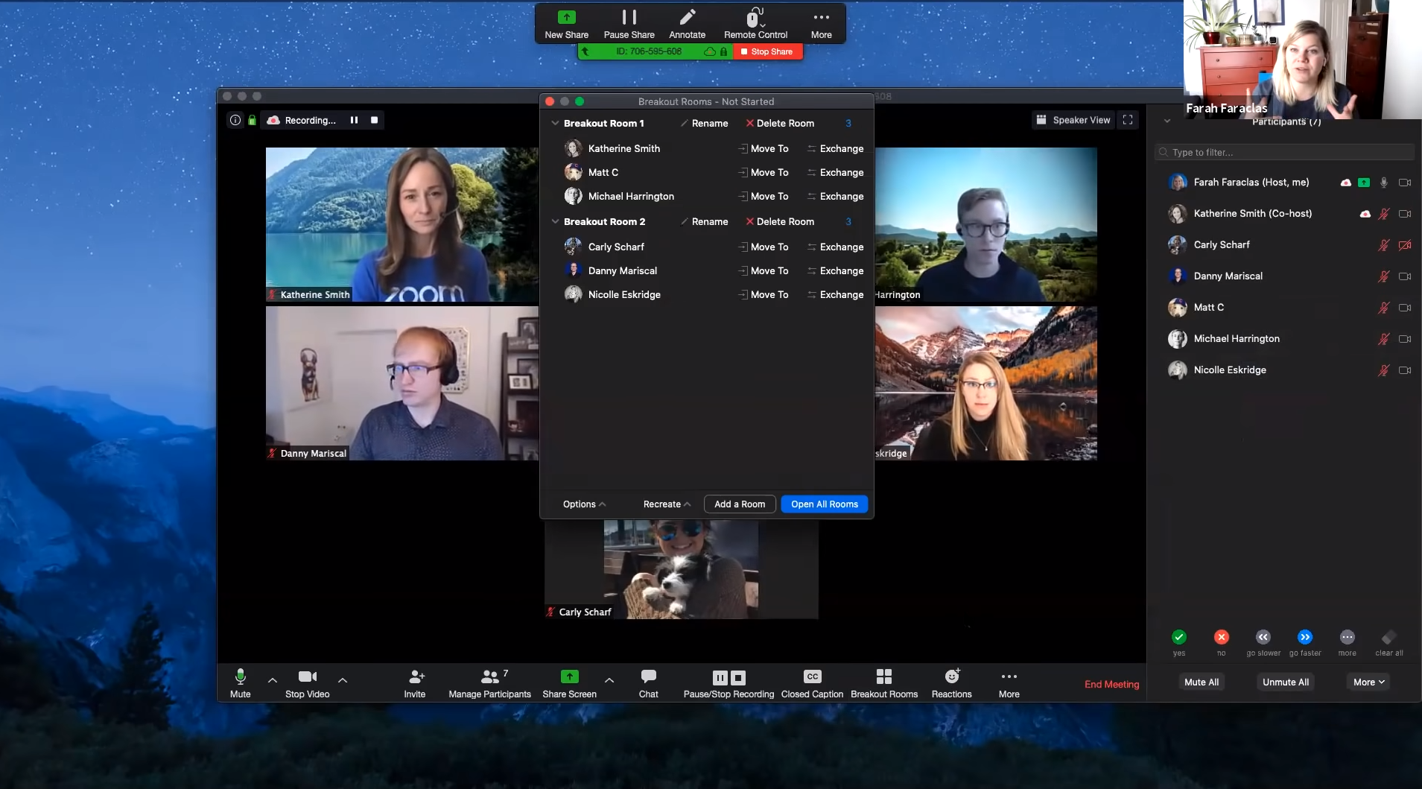This screenshot has height=789, width=1422.
Task: Open More dropdown in participants panel
Action: (1369, 682)
